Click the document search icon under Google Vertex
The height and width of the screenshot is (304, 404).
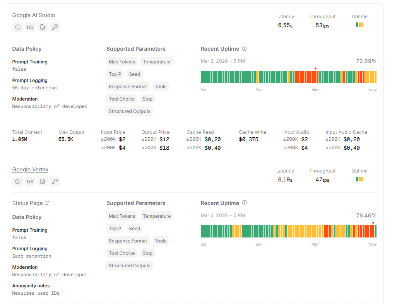43,181
